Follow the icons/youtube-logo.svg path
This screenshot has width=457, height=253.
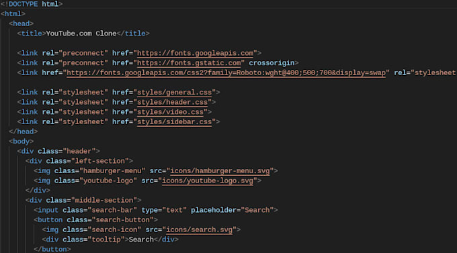(x=208, y=181)
